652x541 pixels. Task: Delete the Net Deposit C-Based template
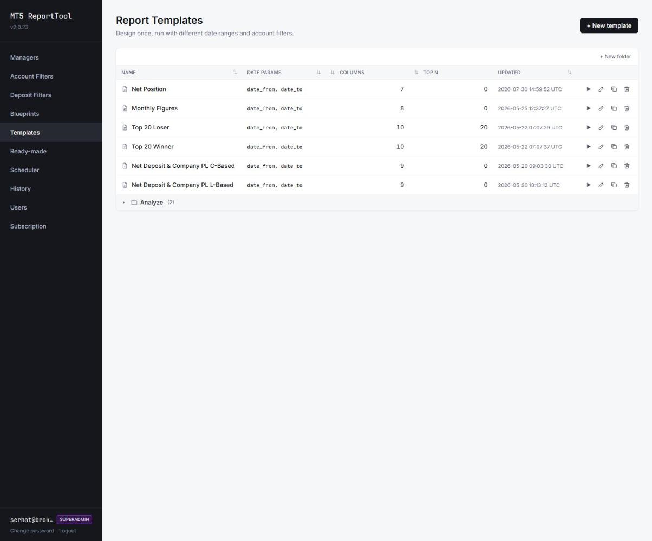[627, 166]
